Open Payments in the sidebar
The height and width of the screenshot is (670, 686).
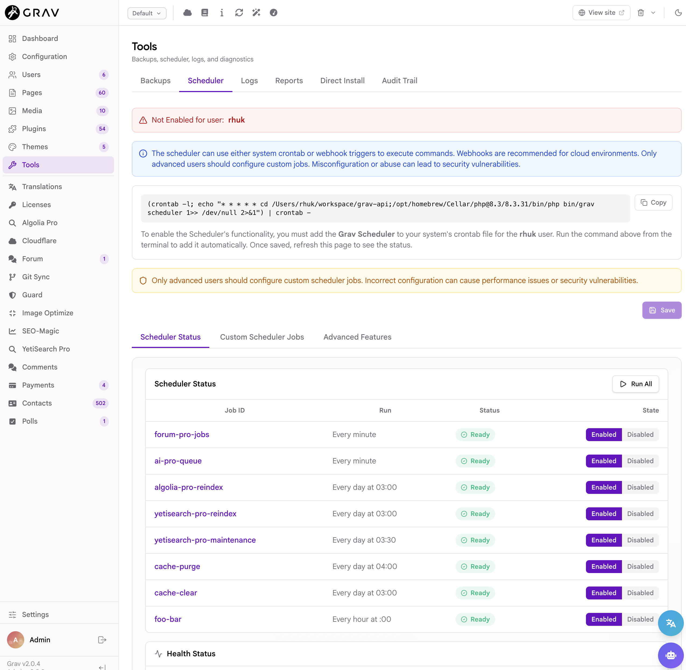click(x=58, y=385)
